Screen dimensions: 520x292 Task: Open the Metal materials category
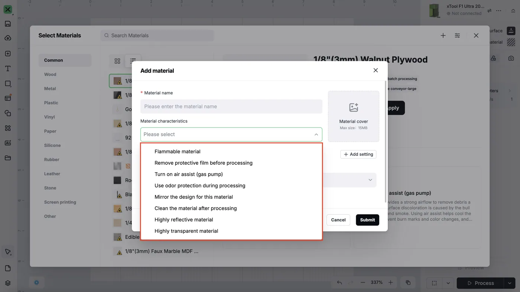(50, 89)
